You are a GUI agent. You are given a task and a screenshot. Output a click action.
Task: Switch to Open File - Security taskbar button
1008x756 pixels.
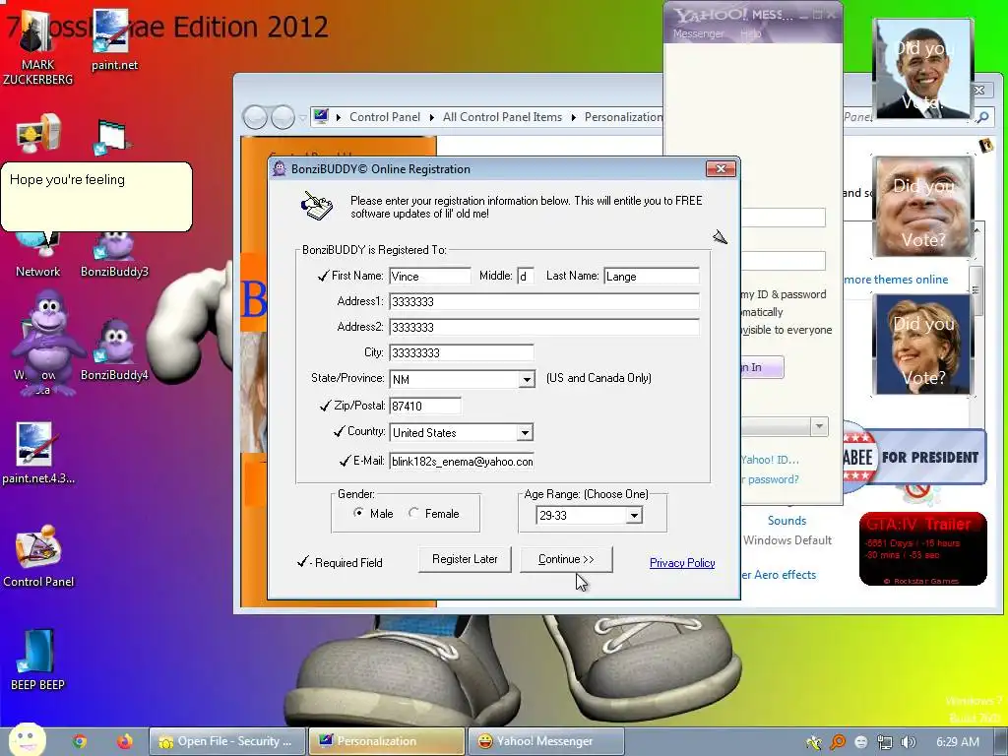tap(227, 741)
